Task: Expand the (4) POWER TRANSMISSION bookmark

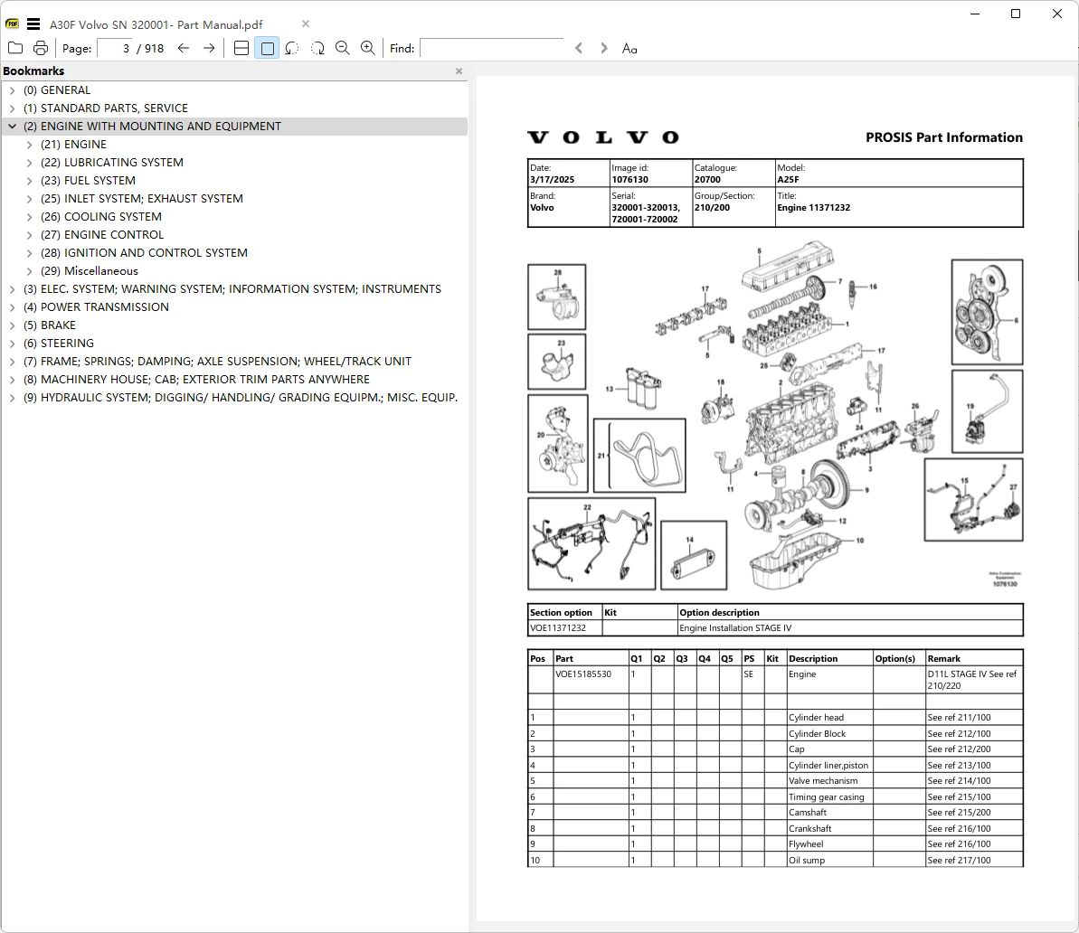Action: point(13,307)
